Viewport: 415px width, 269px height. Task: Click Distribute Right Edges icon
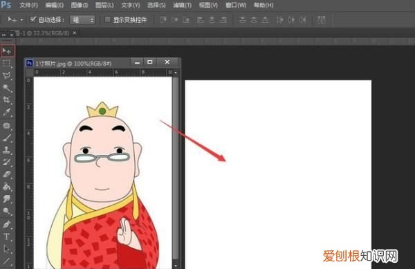[303, 19]
